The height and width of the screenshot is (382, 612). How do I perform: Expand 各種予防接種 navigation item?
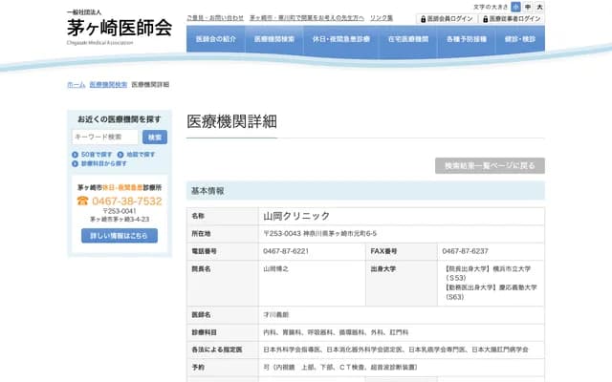466,40
